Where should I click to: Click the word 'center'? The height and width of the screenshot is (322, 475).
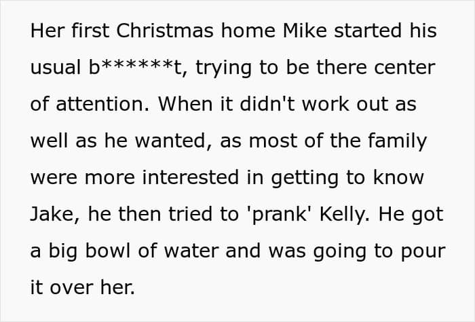(x=404, y=68)
